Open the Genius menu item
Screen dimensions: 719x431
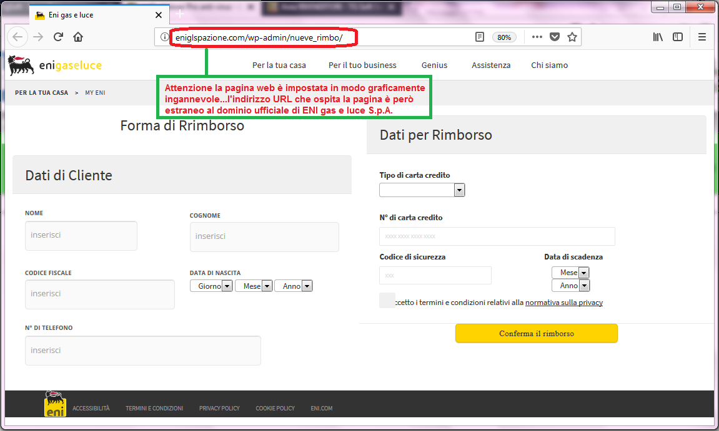point(434,65)
